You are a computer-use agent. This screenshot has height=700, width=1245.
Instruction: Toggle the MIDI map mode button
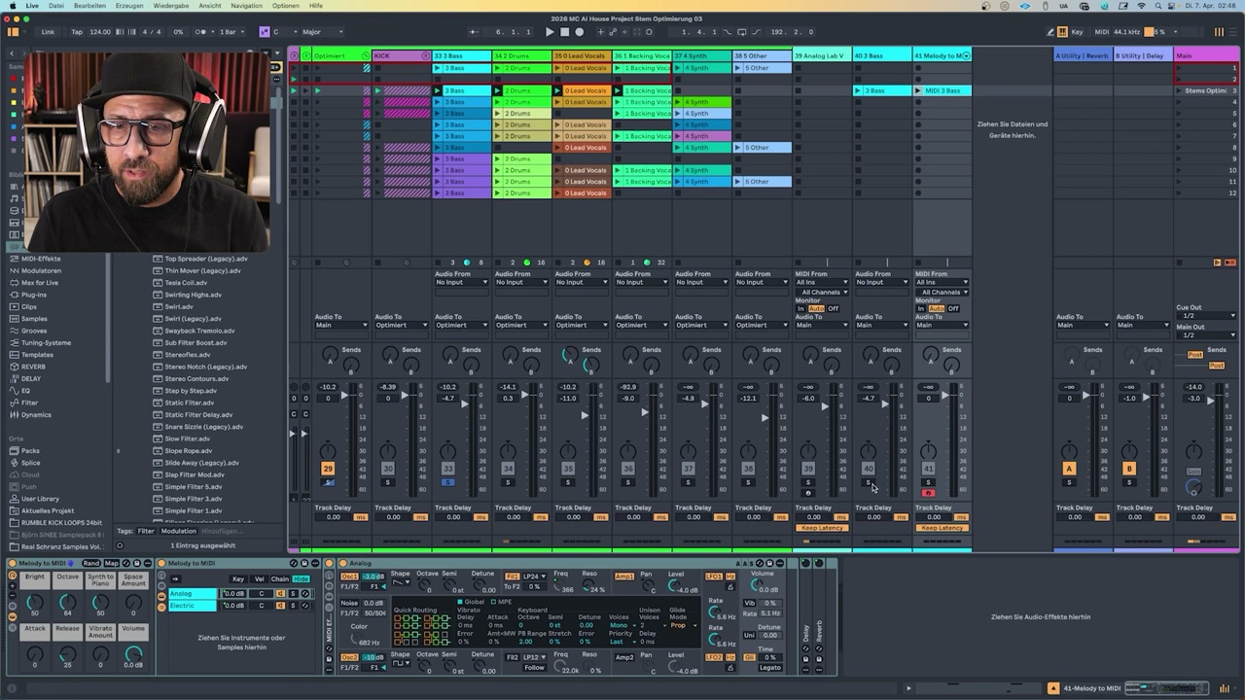point(1103,32)
